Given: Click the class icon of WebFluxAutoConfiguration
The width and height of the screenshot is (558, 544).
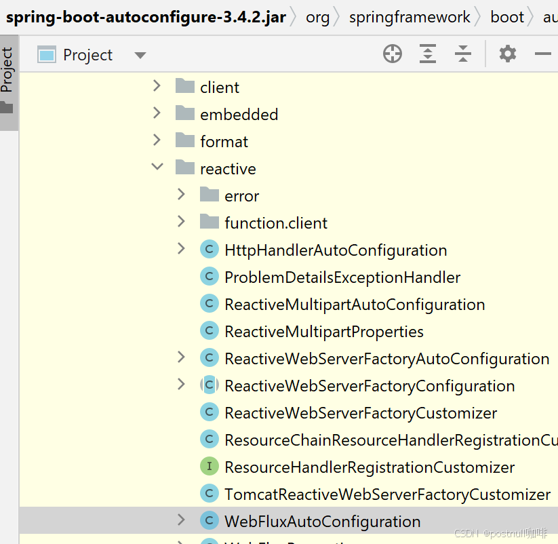Looking at the screenshot, I should point(210,520).
